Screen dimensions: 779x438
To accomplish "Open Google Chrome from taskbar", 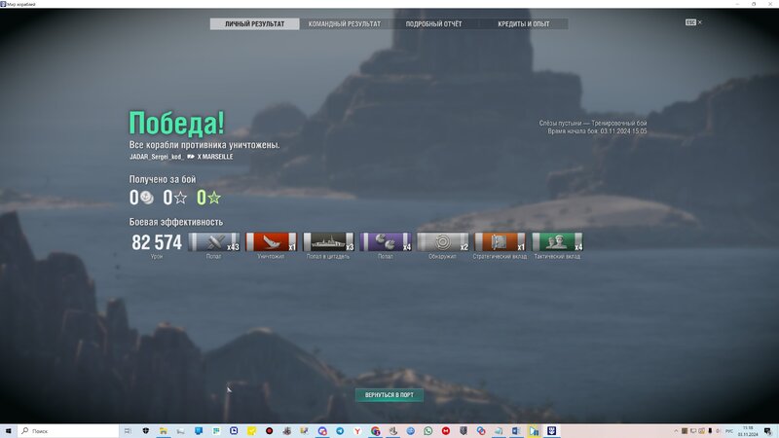I will tap(375, 431).
